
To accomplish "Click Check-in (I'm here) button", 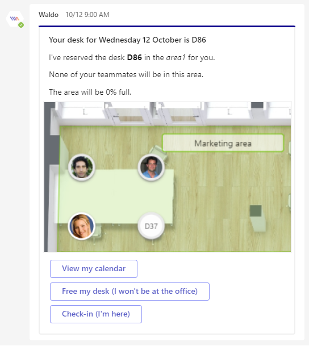I will (x=96, y=314).
